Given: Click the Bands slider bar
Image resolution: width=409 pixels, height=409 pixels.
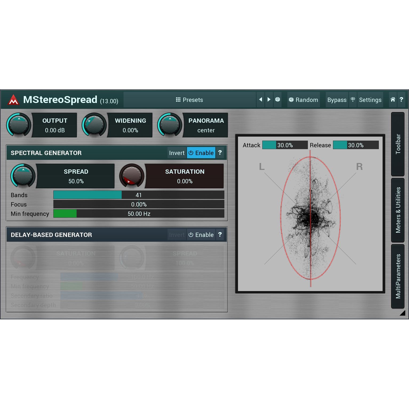Looking at the screenshot, I should click(139, 195).
